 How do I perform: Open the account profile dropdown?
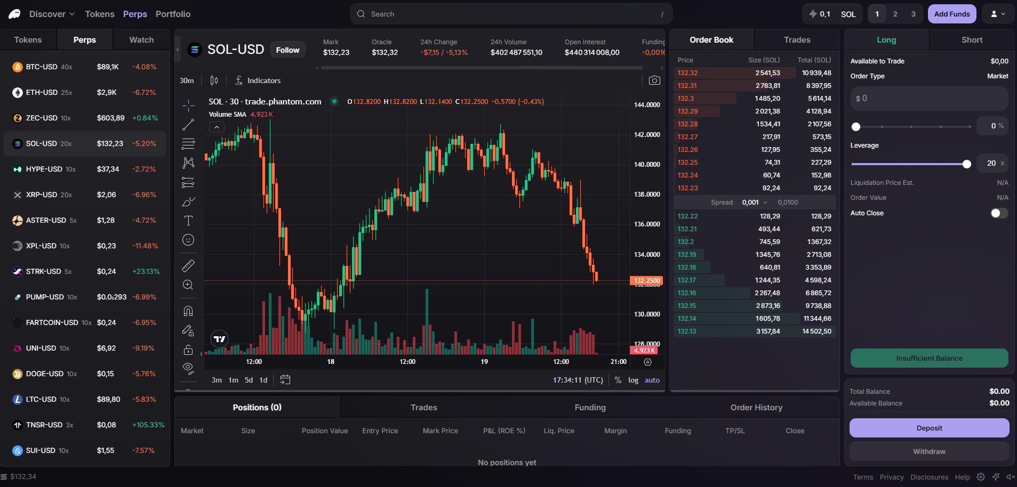[x=998, y=14]
